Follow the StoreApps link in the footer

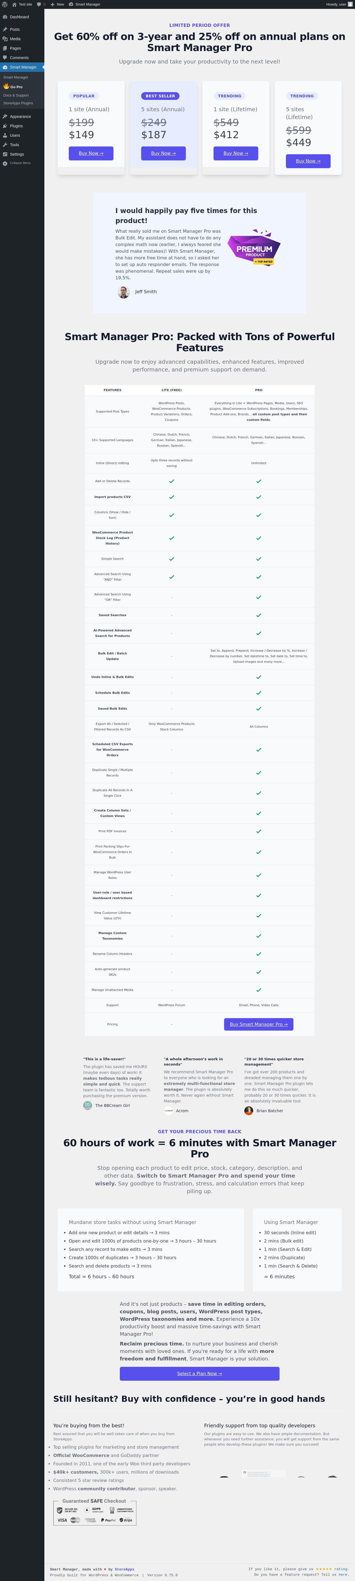click(x=125, y=1569)
